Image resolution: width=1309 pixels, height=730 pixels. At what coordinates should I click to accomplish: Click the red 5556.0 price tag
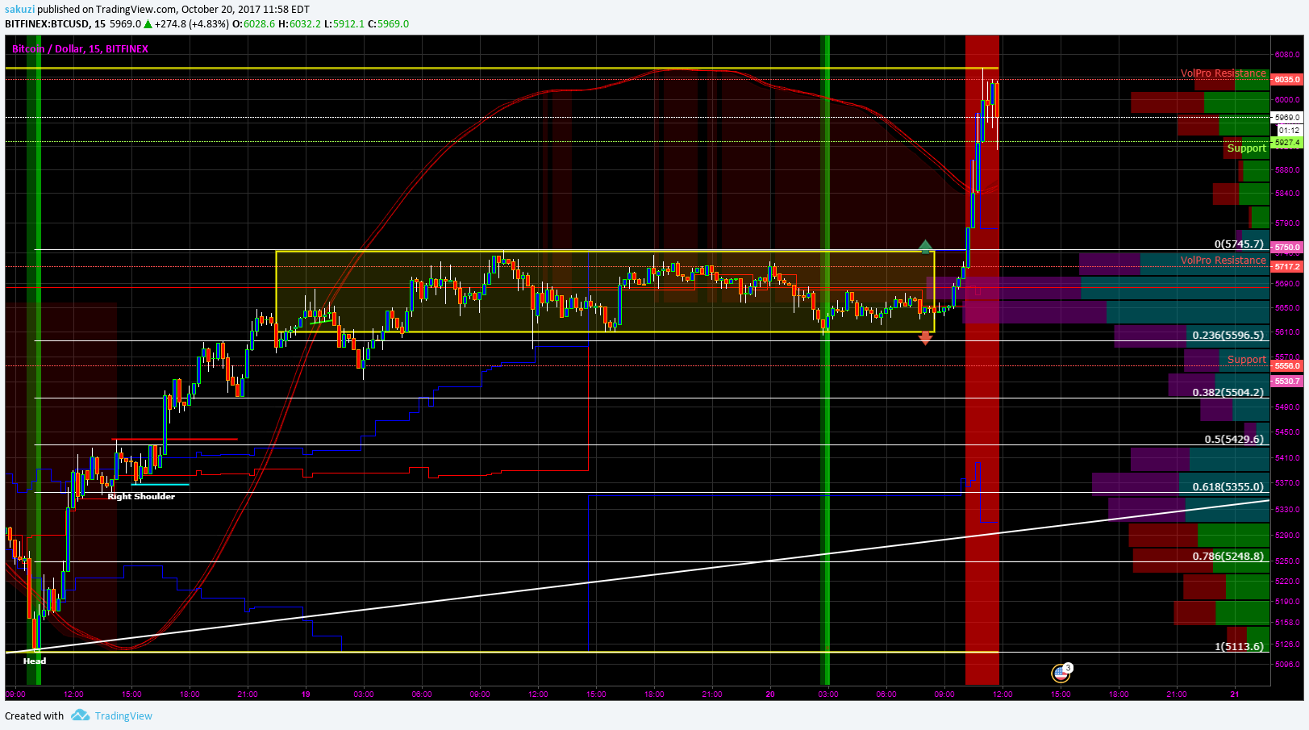(1287, 366)
